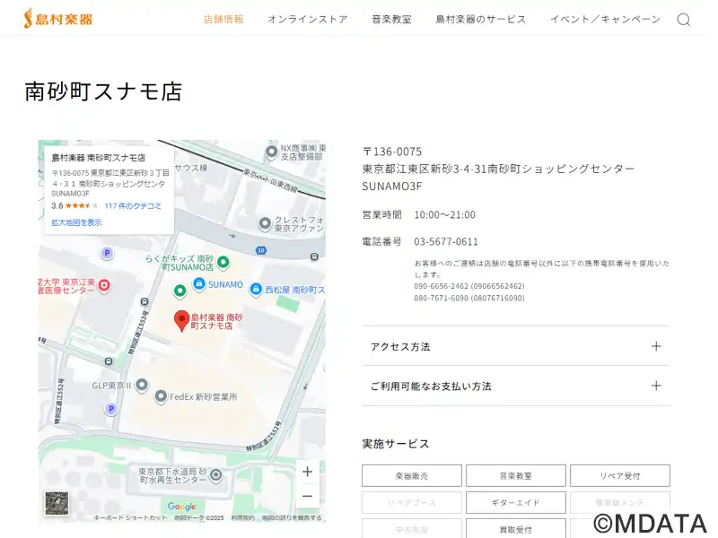
Task: Open 店舗情報 menu item
Action: (223, 19)
